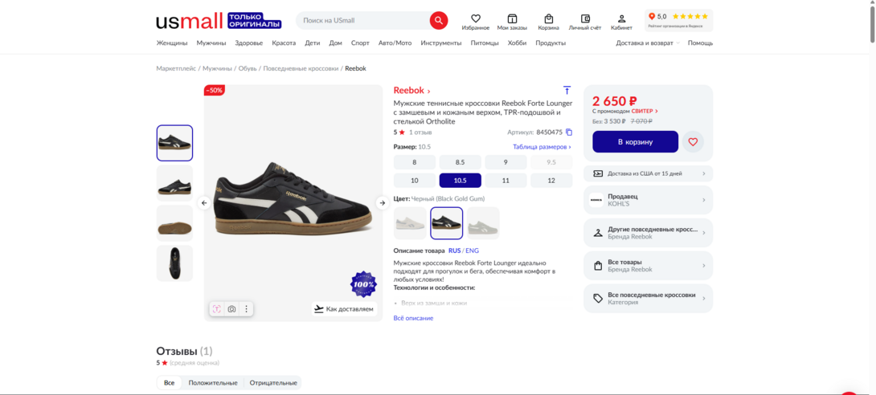Viewport: 876px width, 395px height.
Task: Choose the white sneaker color swatch
Action: pyautogui.click(x=410, y=223)
